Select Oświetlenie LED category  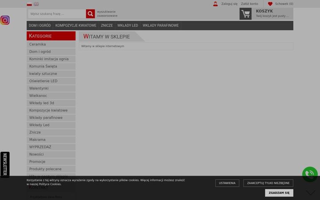[x=51, y=81]
